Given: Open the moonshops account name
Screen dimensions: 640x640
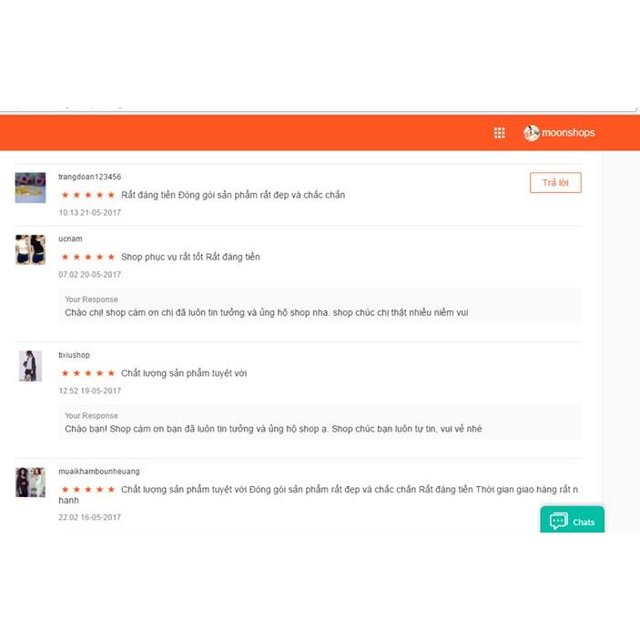Looking at the screenshot, I should pyautogui.click(x=568, y=133).
